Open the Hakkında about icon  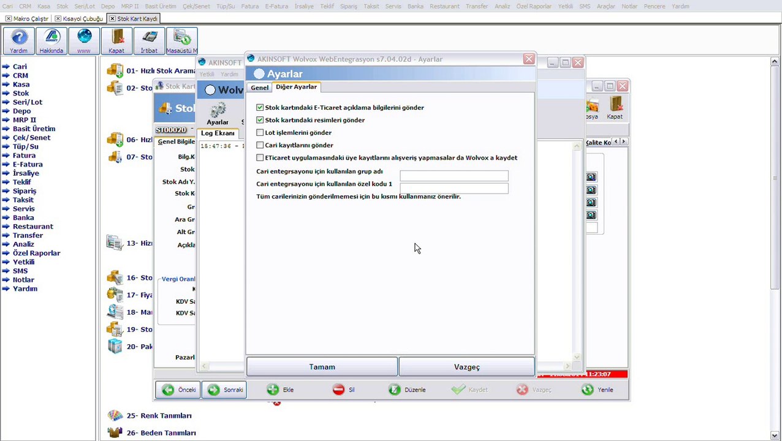pyautogui.click(x=51, y=41)
